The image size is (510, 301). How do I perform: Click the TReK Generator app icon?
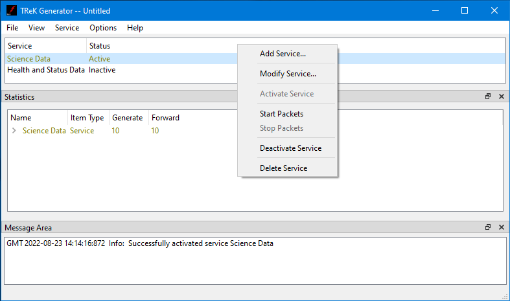click(11, 10)
